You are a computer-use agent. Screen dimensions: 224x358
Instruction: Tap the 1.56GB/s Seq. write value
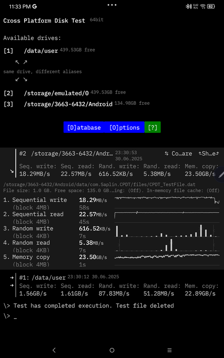click(33, 294)
